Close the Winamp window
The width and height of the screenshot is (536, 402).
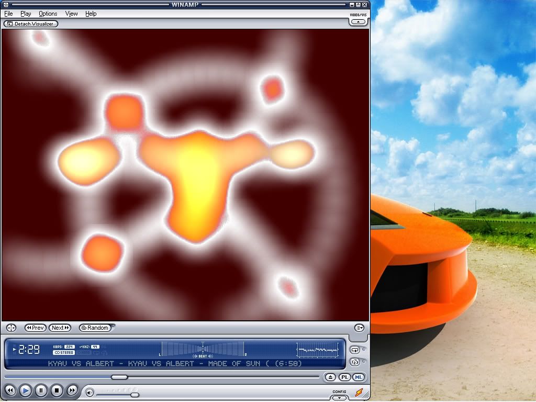click(364, 5)
